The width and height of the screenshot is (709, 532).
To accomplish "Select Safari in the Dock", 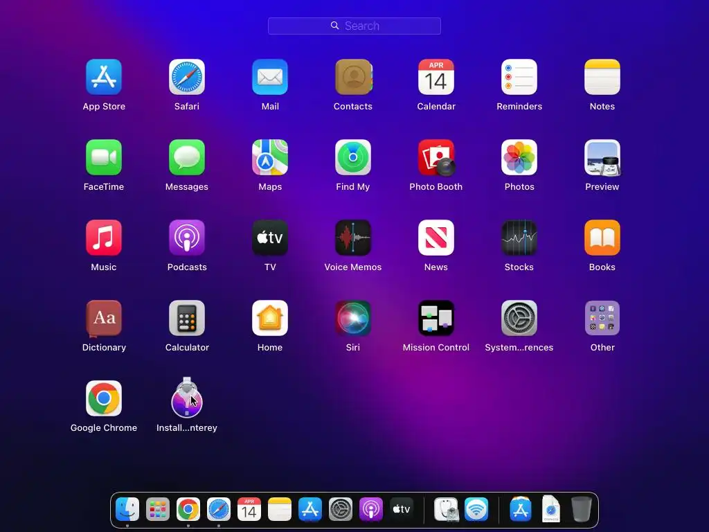I will pyautogui.click(x=219, y=509).
